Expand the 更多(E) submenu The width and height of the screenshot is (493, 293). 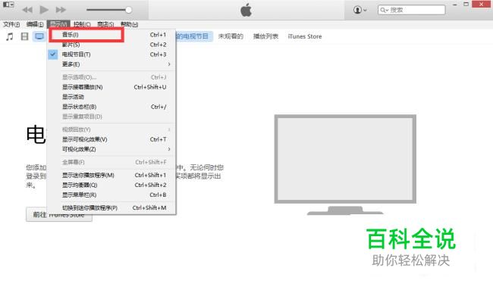coord(111,64)
